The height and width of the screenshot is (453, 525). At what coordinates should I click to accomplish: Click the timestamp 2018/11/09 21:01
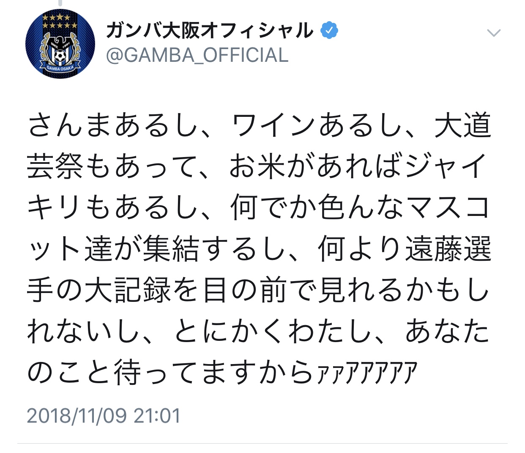pyautogui.click(x=104, y=416)
